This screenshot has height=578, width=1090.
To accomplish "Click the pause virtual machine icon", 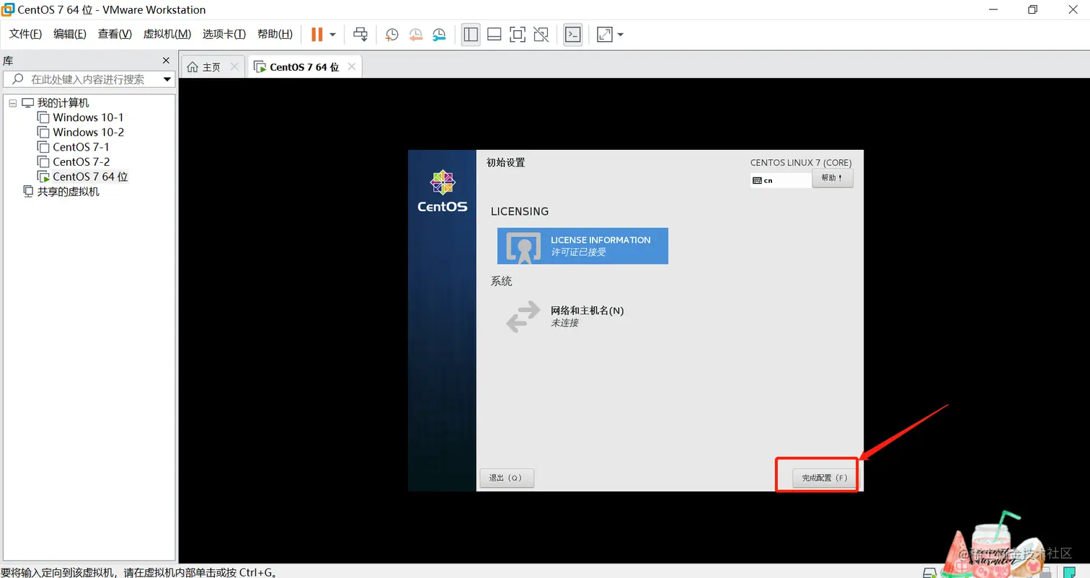I will point(316,34).
